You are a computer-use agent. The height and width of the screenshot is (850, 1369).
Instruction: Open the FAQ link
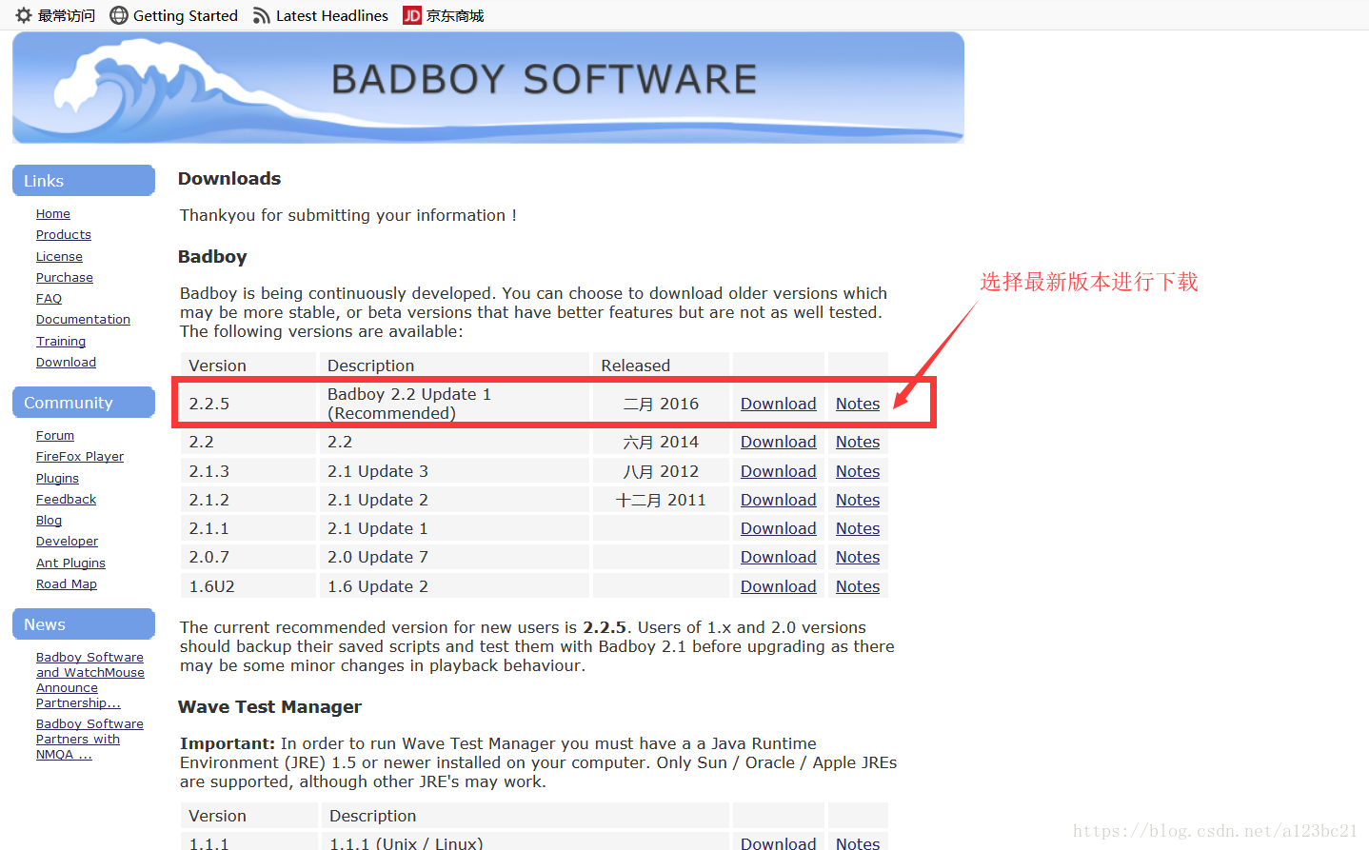pos(49,299)
